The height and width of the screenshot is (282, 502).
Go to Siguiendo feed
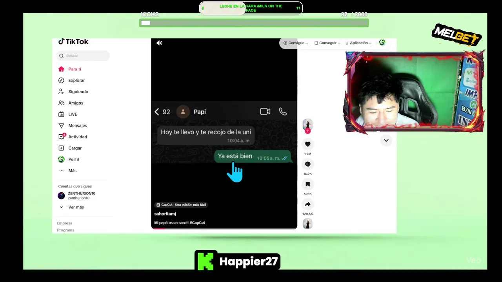tap(78, 92)
